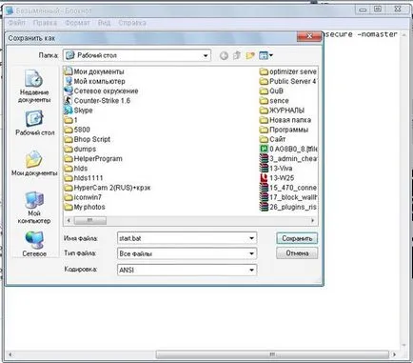
Task: Select HyperCam 2(RUS)+крэк folder
Action: (x=108, y=188)
